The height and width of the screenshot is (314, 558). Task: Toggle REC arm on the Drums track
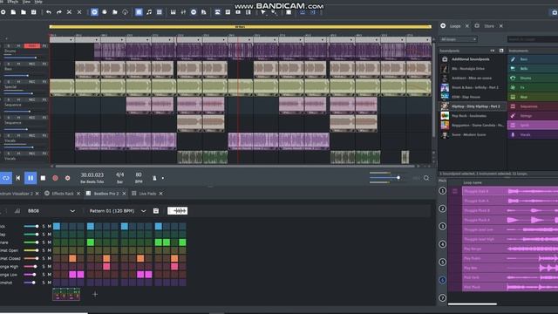(x=31, y=46)
